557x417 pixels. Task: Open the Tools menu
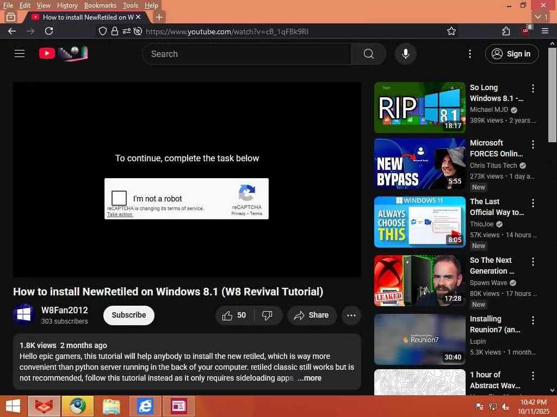pos(131,5)
